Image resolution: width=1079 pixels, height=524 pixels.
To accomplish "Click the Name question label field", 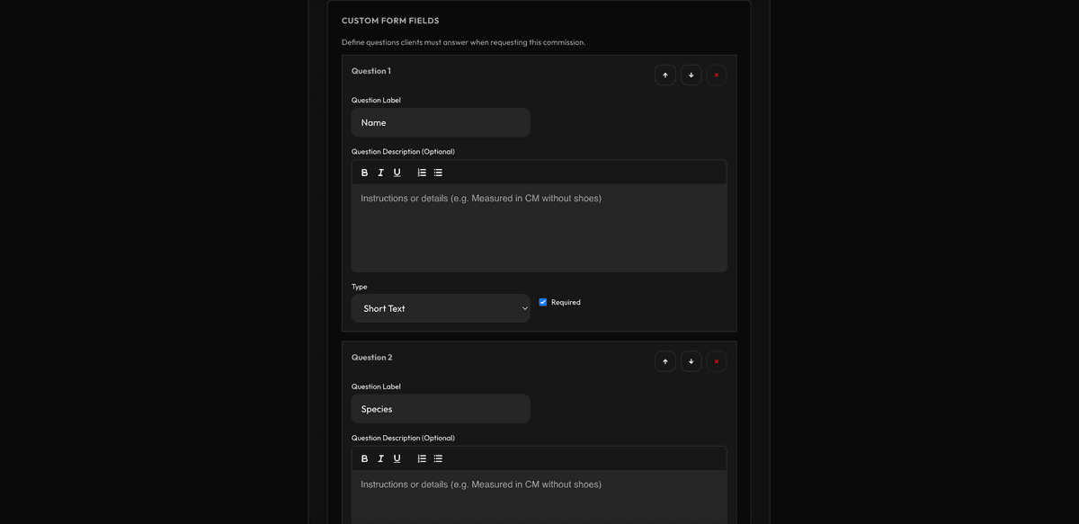I will point(440,122).
